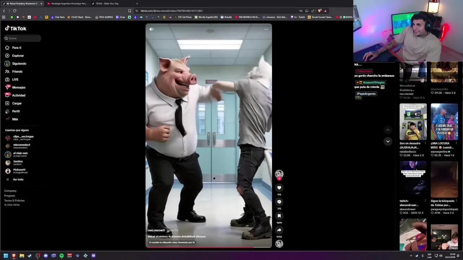463x260 pixels.
Task: Expand followed accounts with Ver todo
Action: [18, 179]
